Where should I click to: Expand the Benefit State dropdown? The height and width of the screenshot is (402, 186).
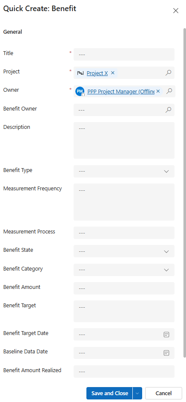pyautogui.click(x=124, y=251)
